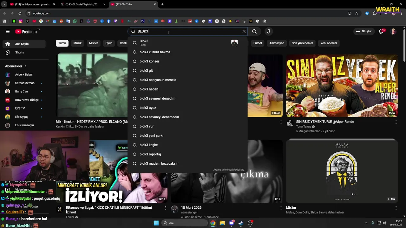406x228 pixels.
Task: Pick suggestion blok3 yeni şarkı
Action: 187,136
